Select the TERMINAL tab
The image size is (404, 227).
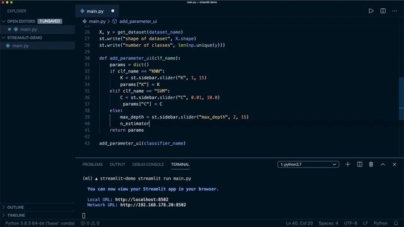[x=180, y=165]
